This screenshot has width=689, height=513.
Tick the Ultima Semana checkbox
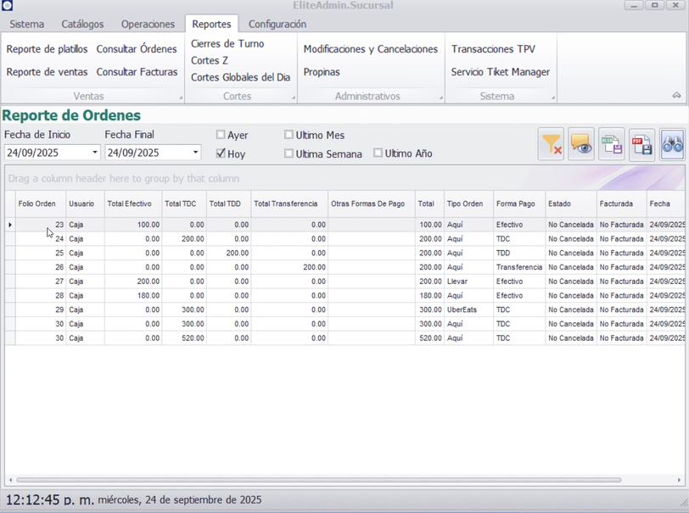289,153
